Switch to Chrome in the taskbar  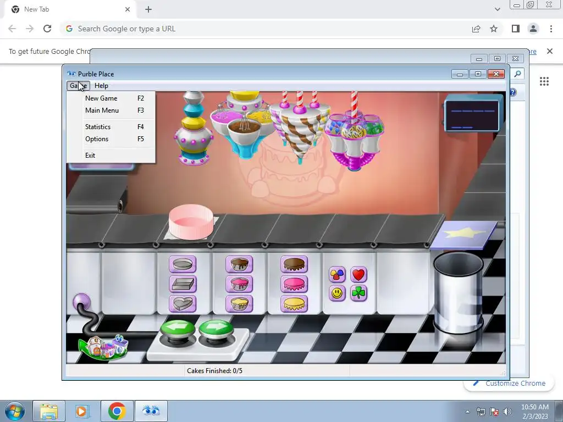click(x=117, y=411)
